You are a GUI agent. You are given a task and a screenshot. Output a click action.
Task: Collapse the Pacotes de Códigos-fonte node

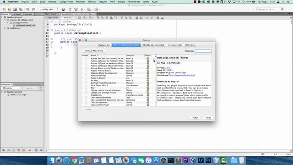(x=5, y=20)
